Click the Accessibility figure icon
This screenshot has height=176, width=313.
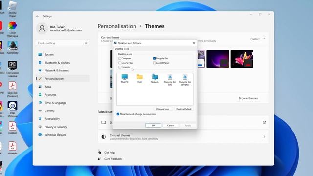point(40,119)
